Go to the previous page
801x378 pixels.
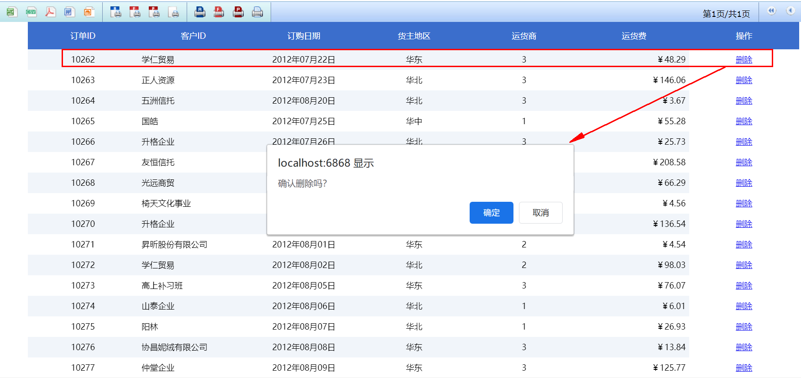(x=791, y=11)
